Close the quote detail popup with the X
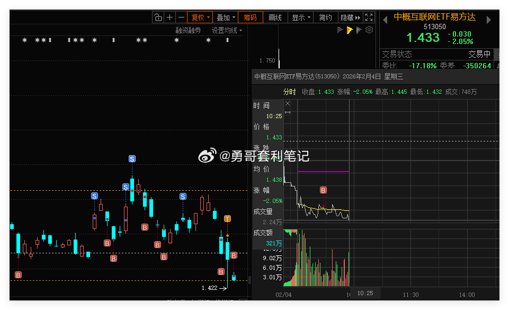 [x=288, y=103]
